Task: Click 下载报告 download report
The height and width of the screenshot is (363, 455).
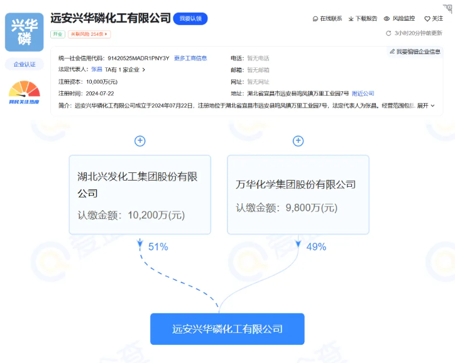Action: pos(363,19)
